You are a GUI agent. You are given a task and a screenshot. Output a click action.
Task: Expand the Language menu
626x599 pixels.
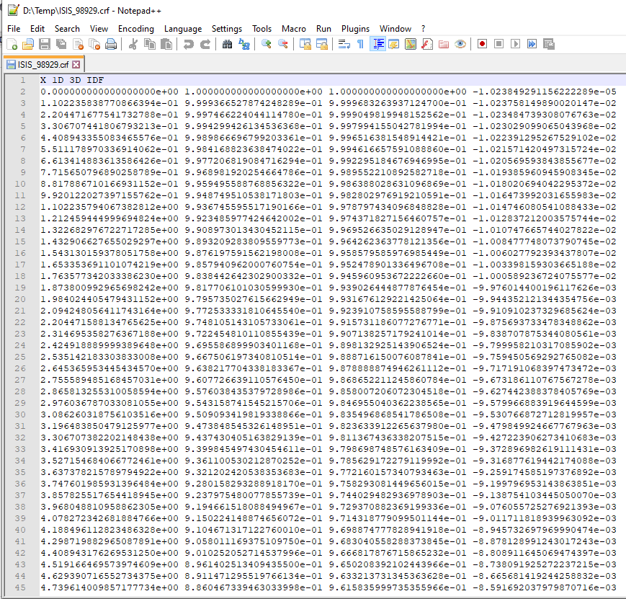coord(183,29)
